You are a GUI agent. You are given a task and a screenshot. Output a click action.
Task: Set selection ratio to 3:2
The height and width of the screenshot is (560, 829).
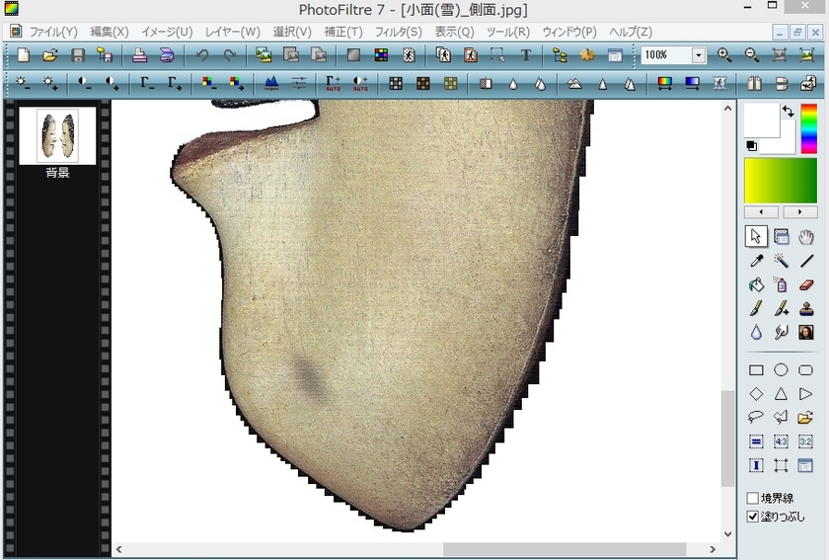pos(805,441)
